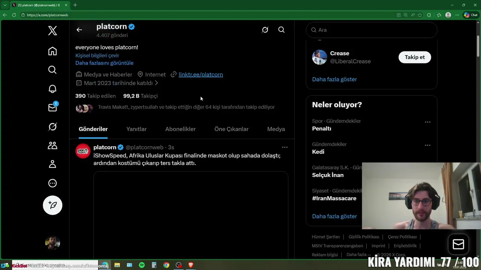This screenshot has width=481, height=270.
Task: Open more options for the platcorn post
Action: click(x=285, y=147)
